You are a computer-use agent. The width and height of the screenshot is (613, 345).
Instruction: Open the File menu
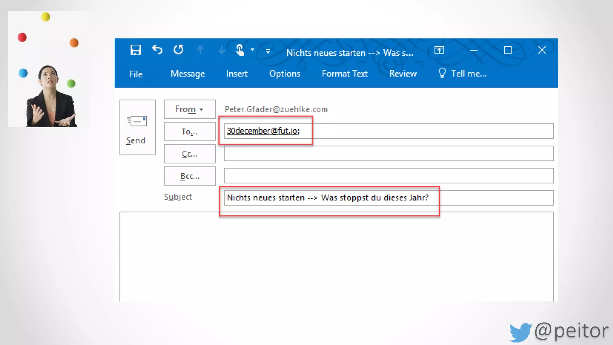136,74
